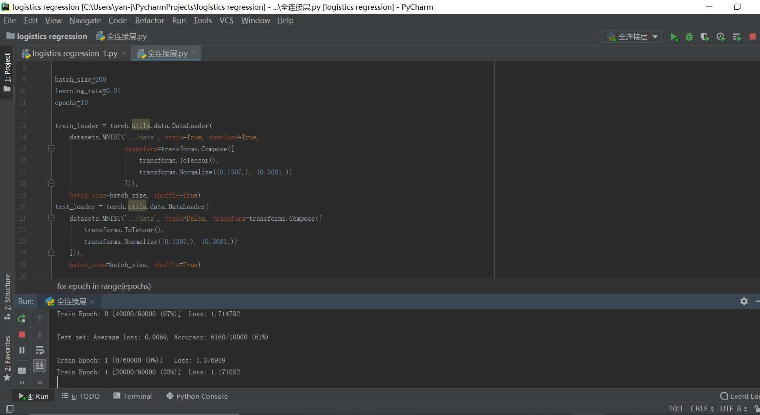The image size is (760, 415).
Task: Close the 全连接层.py editor tab
Action: click(x=194, y=53)
